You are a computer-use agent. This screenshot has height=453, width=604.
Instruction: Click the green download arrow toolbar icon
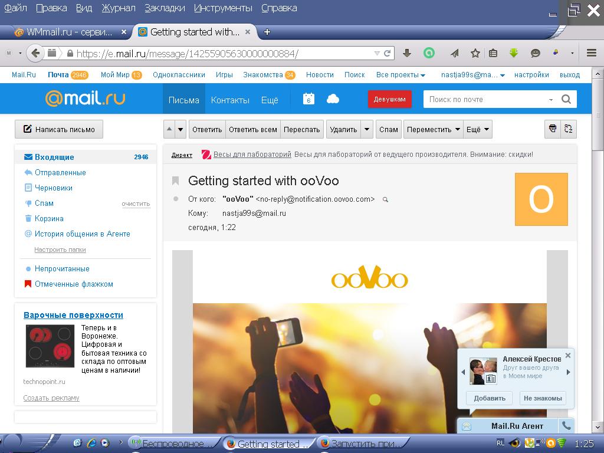514,53
